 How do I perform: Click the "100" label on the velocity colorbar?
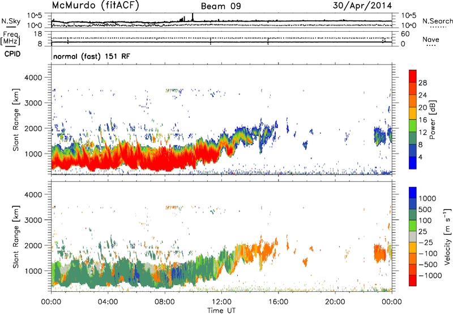(x=425, y=220)
